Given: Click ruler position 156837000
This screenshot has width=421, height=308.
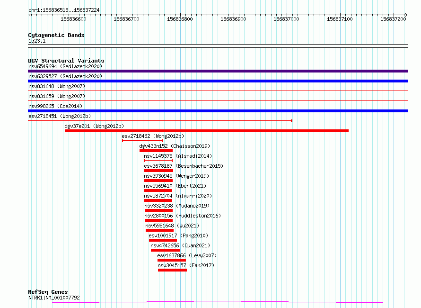Looking at the screenshot, I should [x=286, y=19].
